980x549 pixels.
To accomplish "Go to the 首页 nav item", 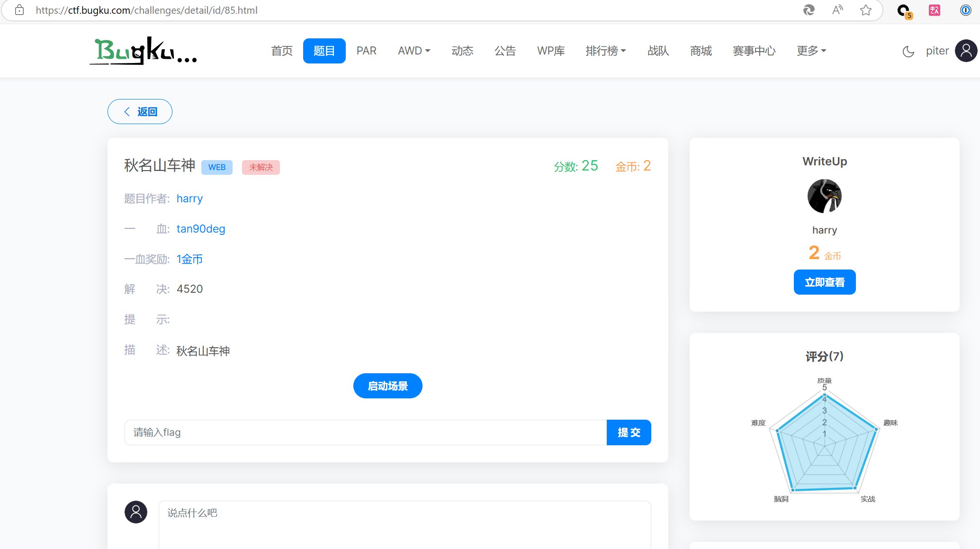I will (282, 51).
